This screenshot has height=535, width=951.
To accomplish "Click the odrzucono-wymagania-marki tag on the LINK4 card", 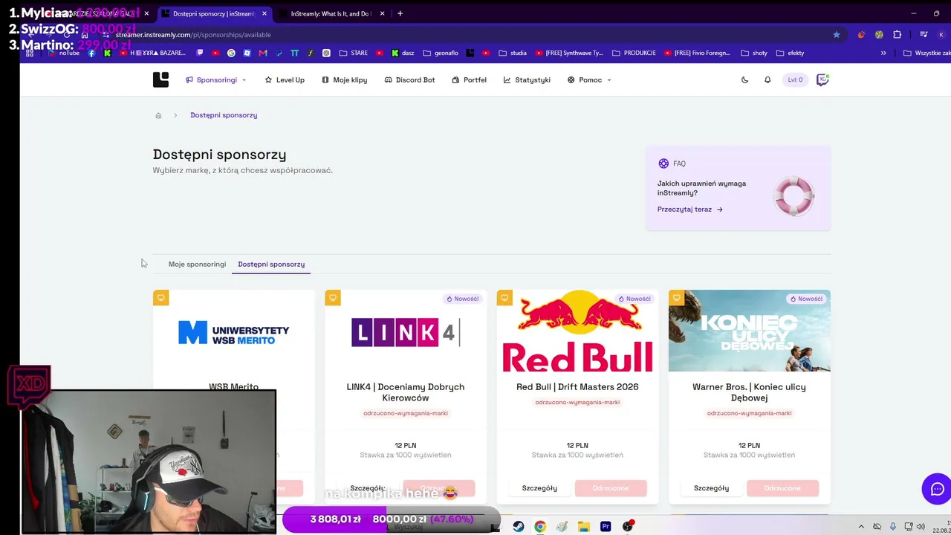I will (x=406, y=413).
